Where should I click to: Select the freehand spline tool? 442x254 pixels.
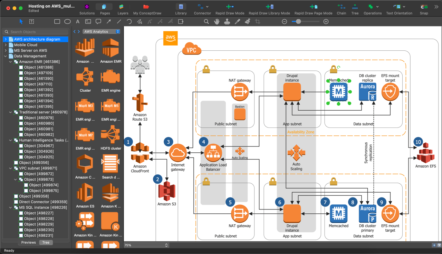coord(140,21)
